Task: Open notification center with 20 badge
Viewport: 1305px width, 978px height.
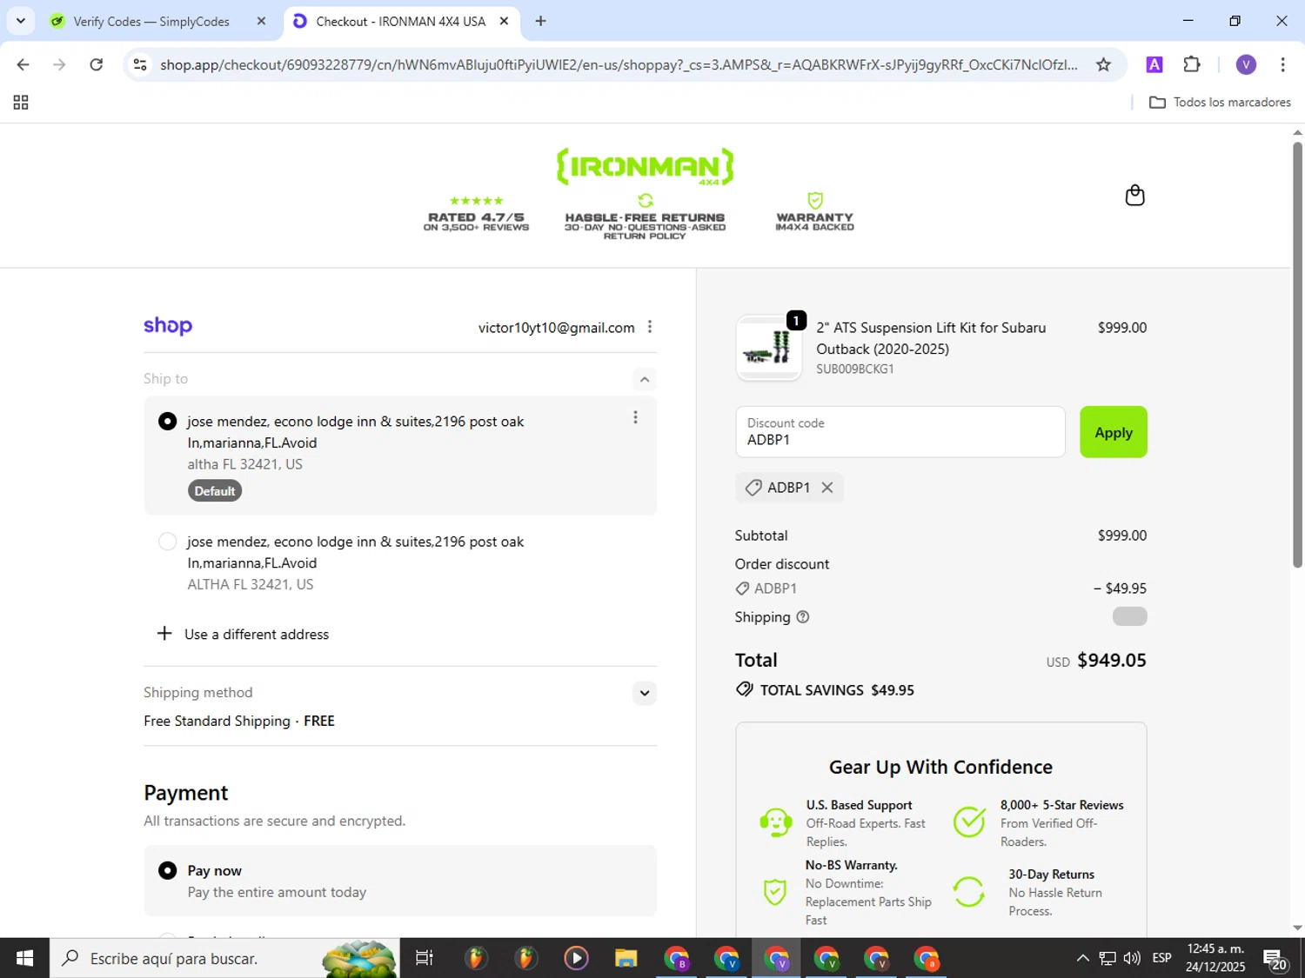Action: click(x=1275, y=959)
